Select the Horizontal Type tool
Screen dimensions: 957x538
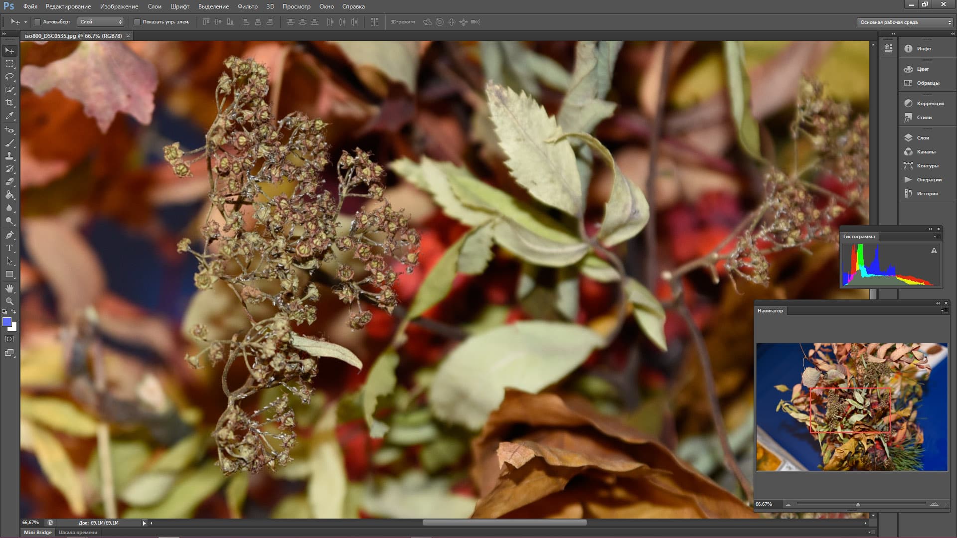(x=9, y=248)
